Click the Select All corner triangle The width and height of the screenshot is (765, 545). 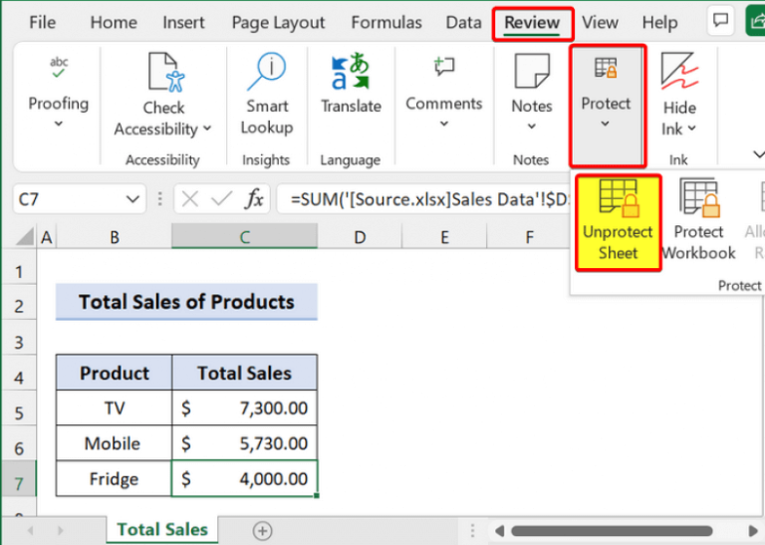pos(18,238)
